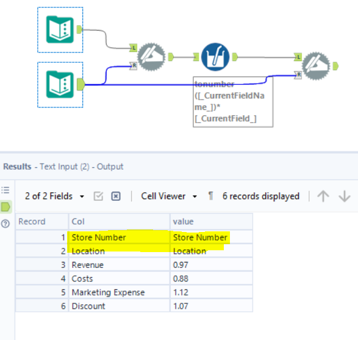Open the results help question mark icon
This screenshot has width=358, height=340.
click(5, 223)
